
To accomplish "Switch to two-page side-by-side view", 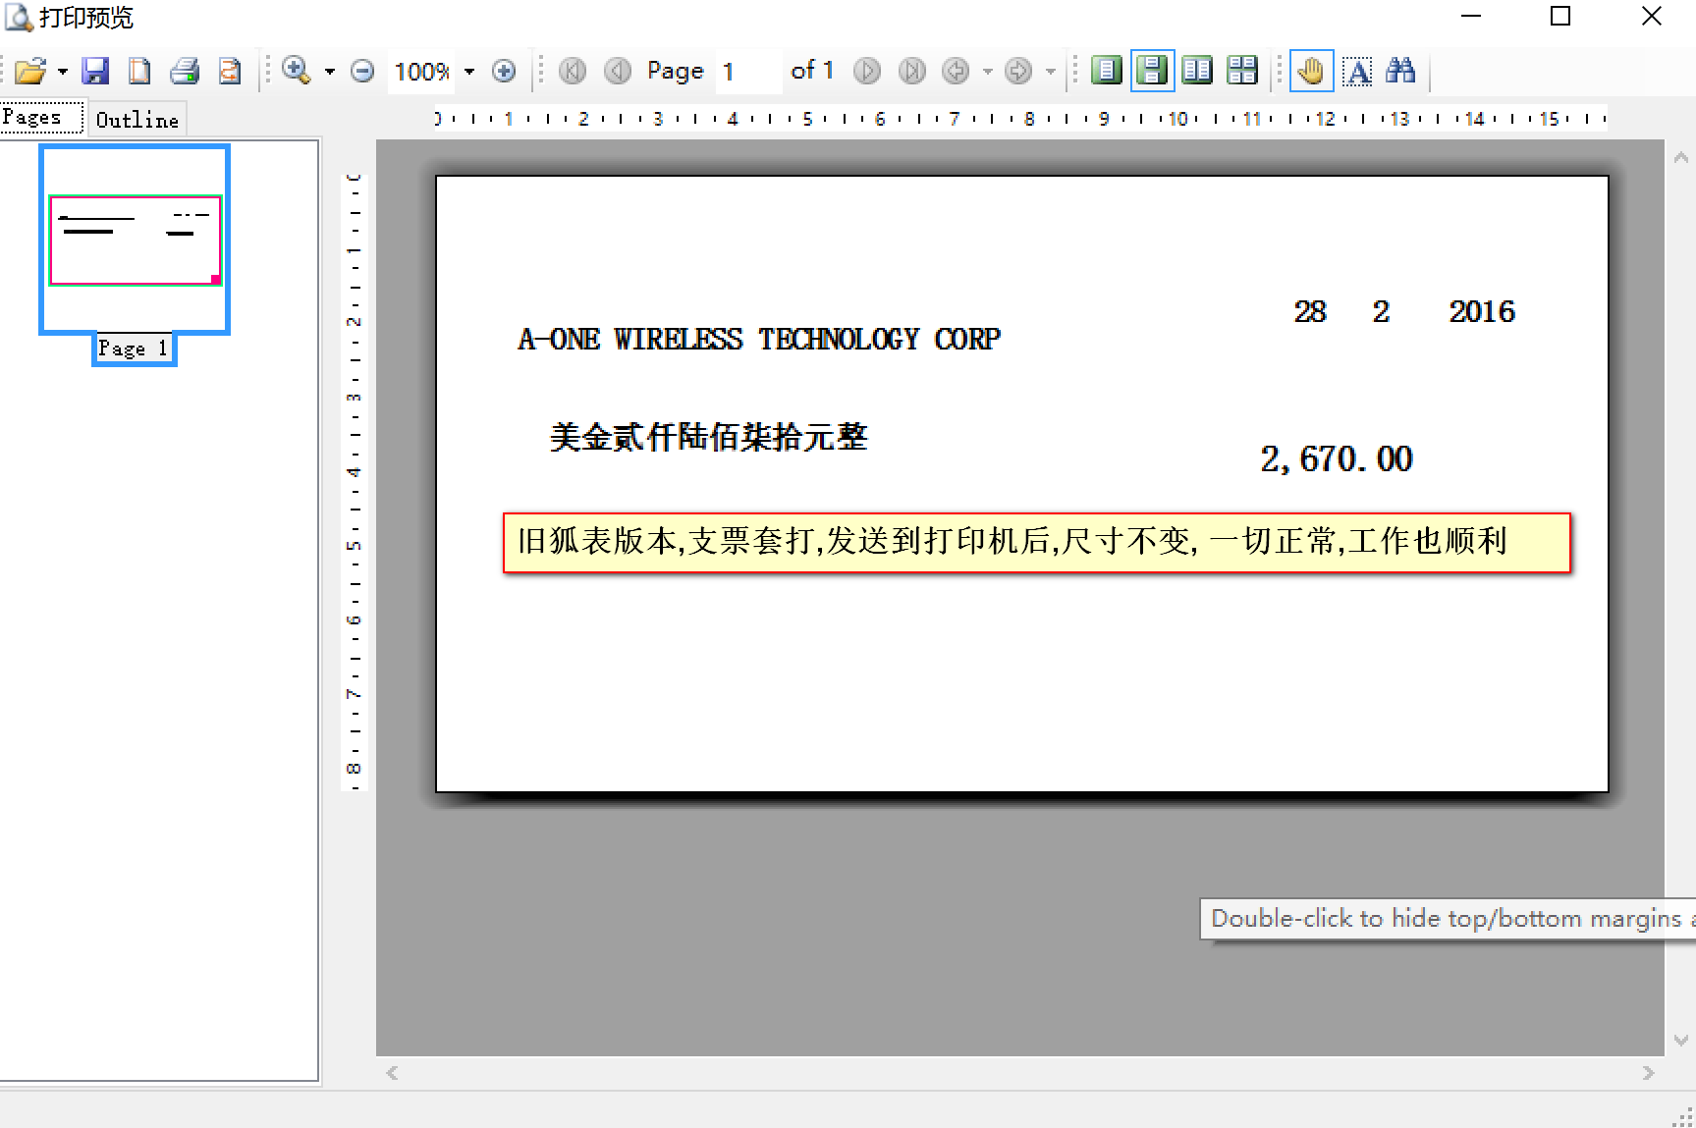I will tap(1197, 71).
